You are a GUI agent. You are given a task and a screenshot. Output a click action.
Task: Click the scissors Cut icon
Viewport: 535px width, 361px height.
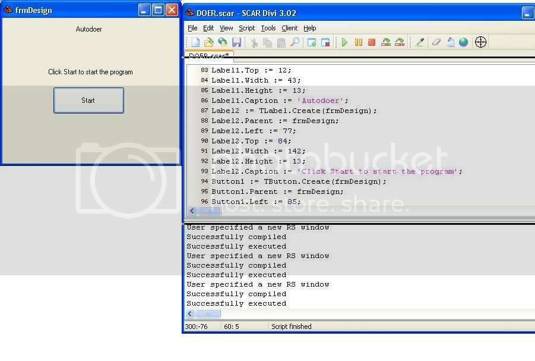pos(254,42)
